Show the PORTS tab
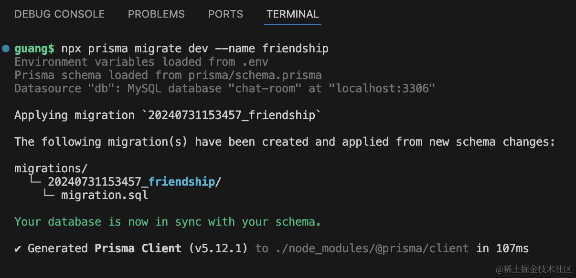The width and height of the screenshot is (576, 278). coord(225,14)
